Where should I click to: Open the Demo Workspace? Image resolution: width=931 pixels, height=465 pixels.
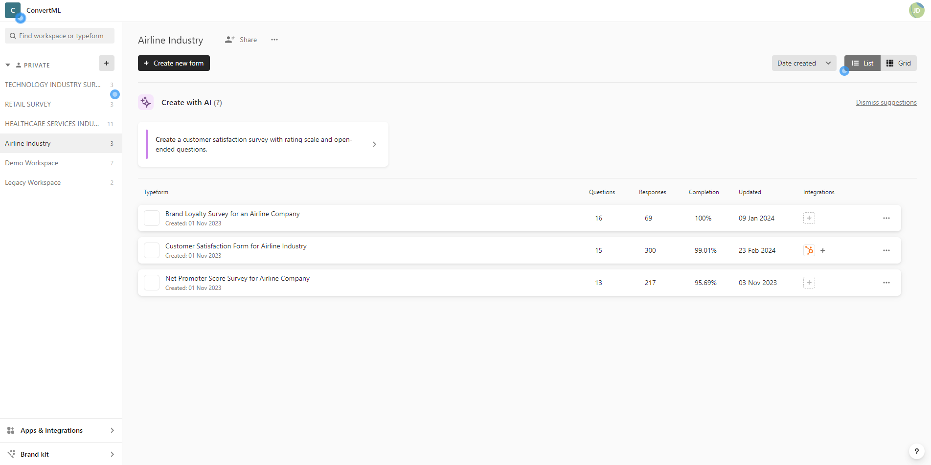tap(32, 163)
